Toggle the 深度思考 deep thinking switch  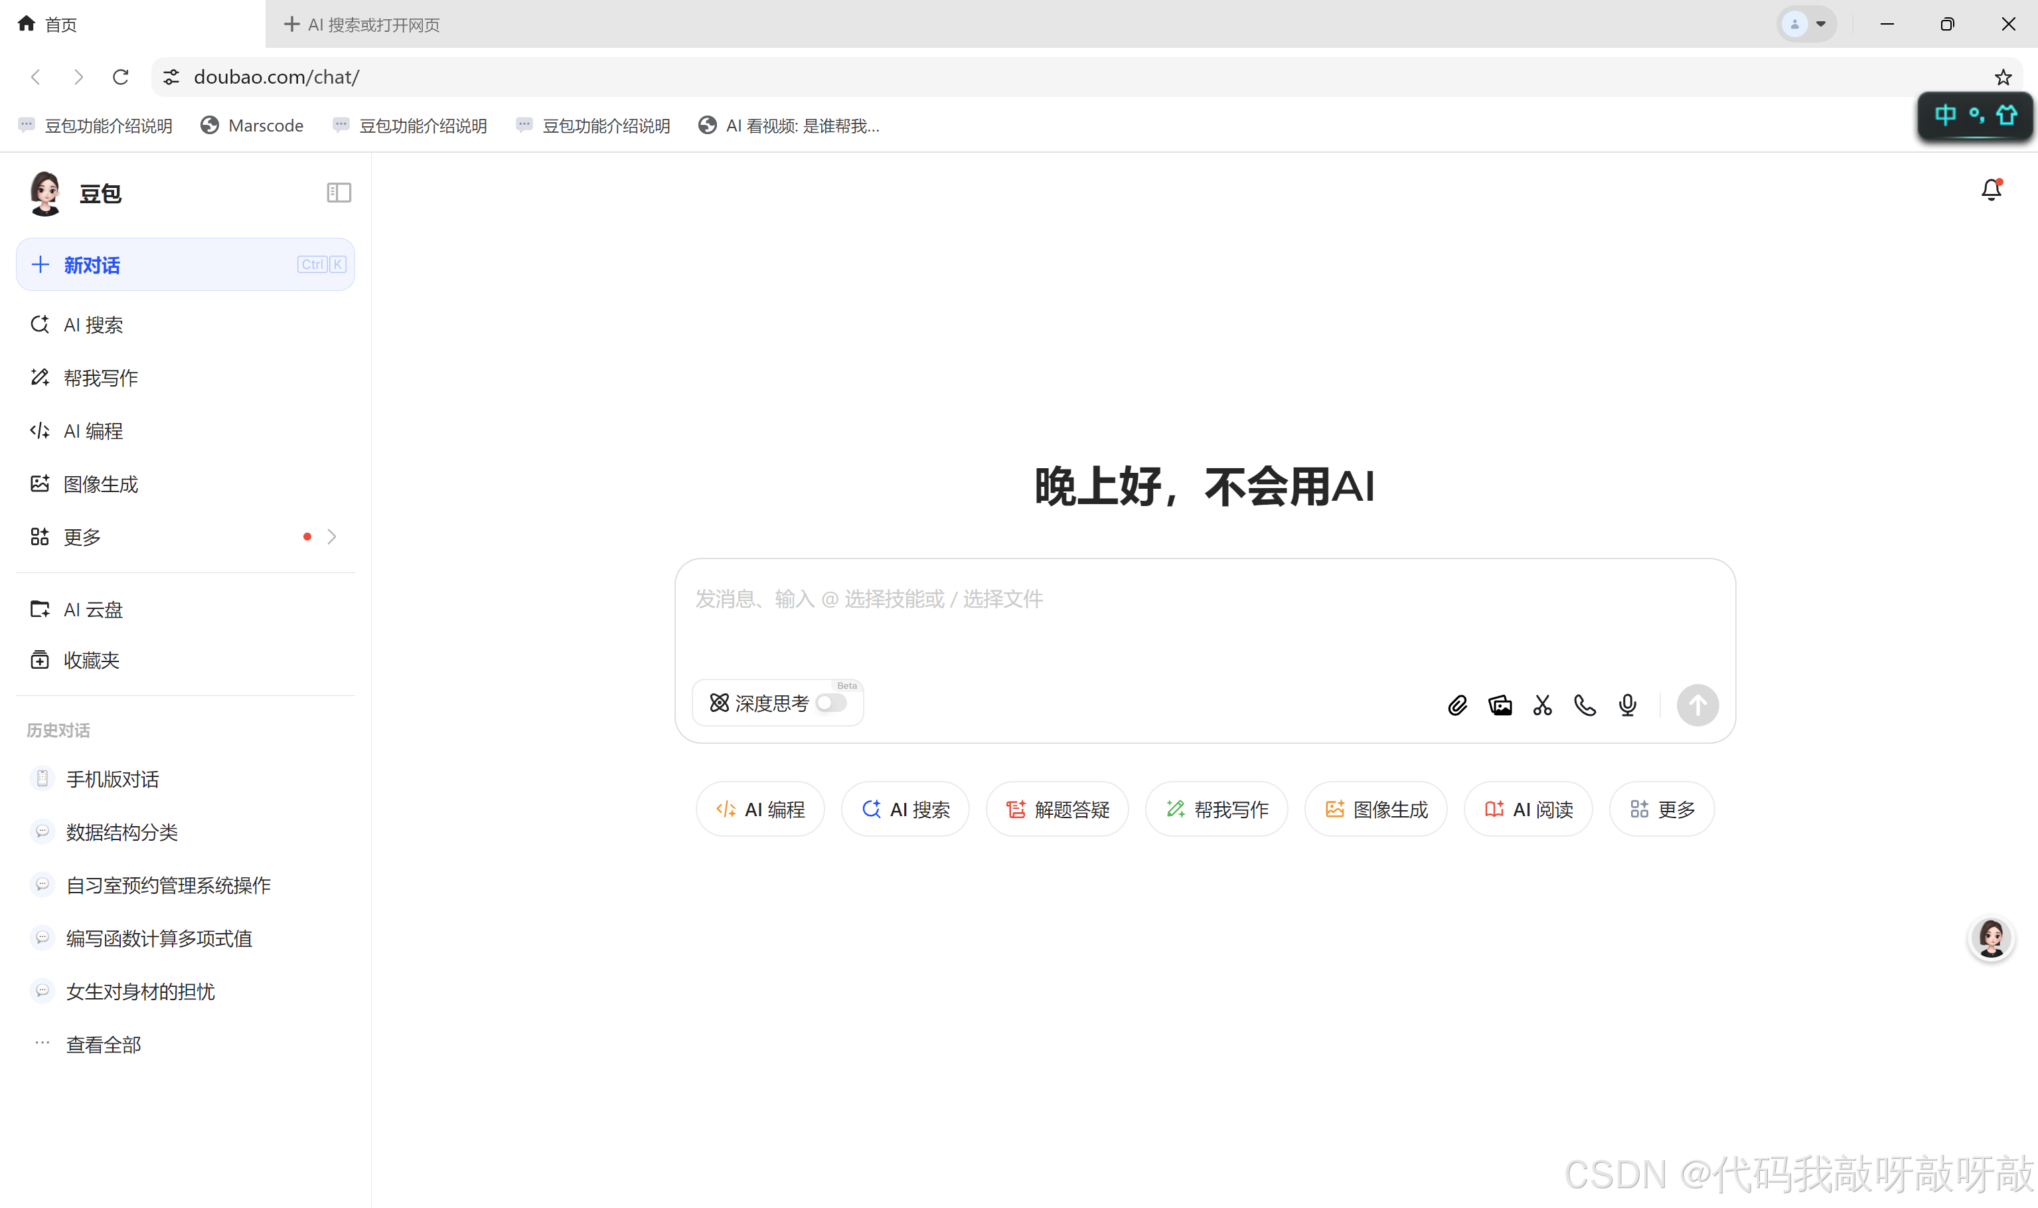[x=830, y=703]
